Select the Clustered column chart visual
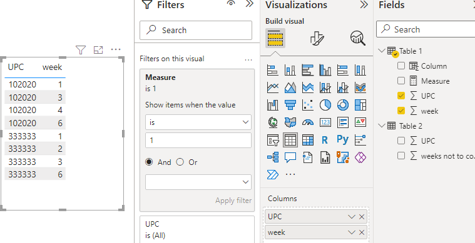Viewport: 475px width, 243px height. coord(325,71)
